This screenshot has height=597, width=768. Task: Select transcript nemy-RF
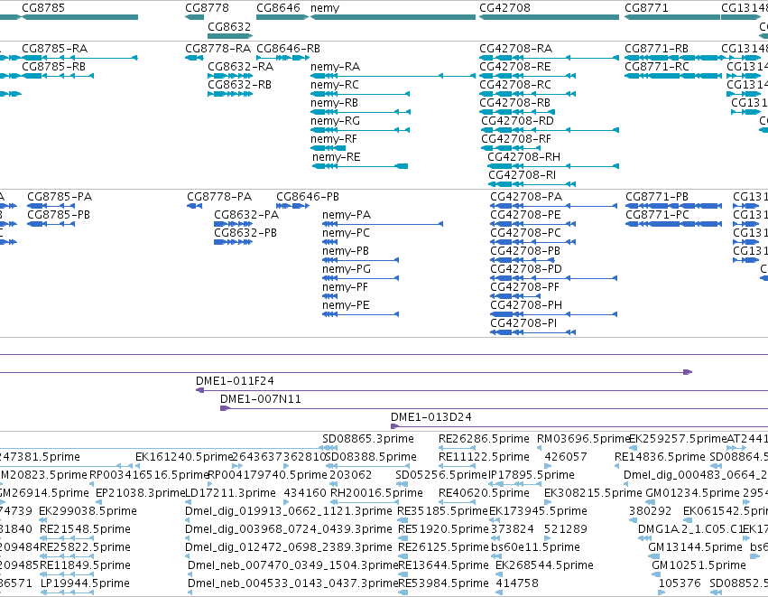tap(328, 148)
